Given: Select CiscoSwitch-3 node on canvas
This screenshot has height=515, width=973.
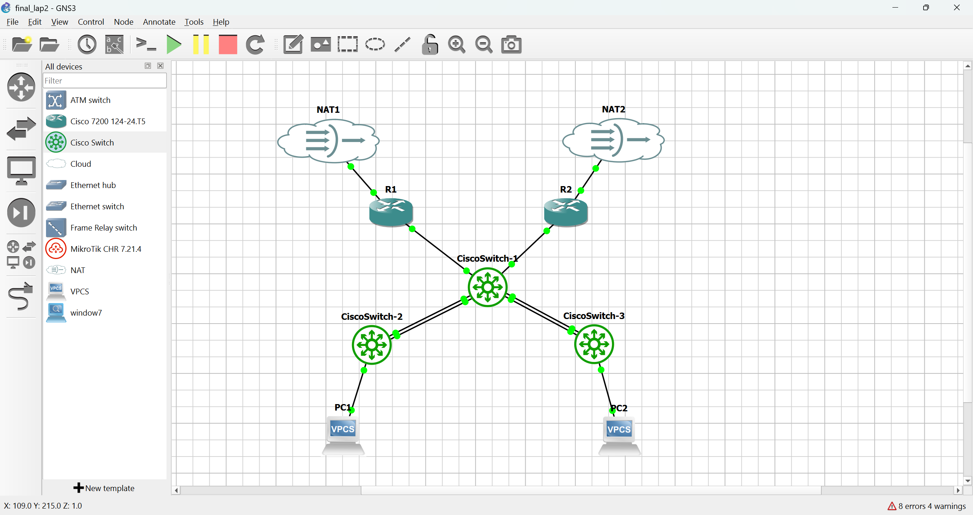Looking at the screenshot, I should [x=594, y=344].
